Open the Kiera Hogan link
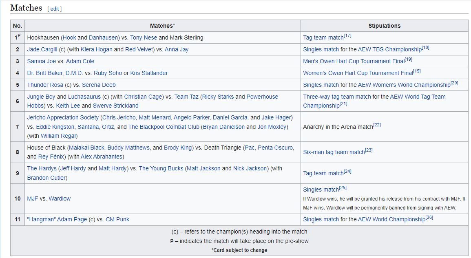This screenshot has width=471, height=258. (x=96, y=49)
